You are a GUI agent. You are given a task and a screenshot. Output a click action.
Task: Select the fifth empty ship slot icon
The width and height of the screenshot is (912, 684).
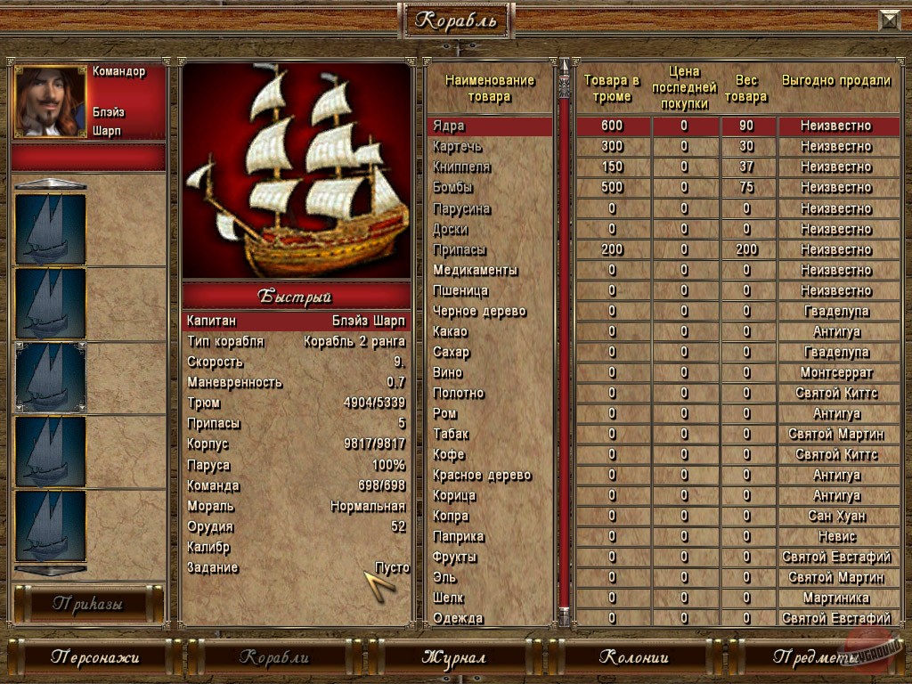pos(51,525)
